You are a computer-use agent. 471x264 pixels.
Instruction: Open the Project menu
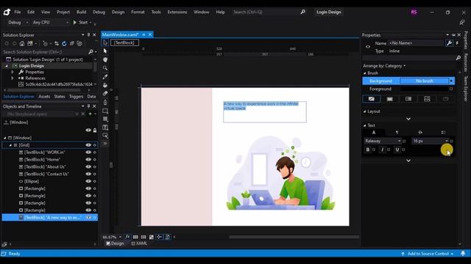click(x=63, y=12)
